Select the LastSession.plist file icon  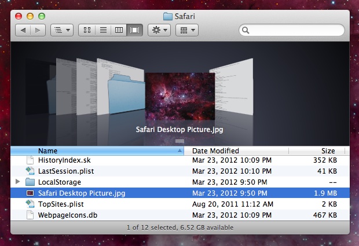point(30,171)
